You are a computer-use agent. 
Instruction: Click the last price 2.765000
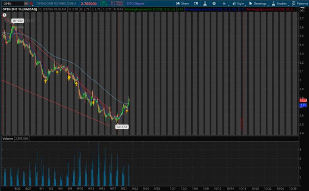(89, 4)
